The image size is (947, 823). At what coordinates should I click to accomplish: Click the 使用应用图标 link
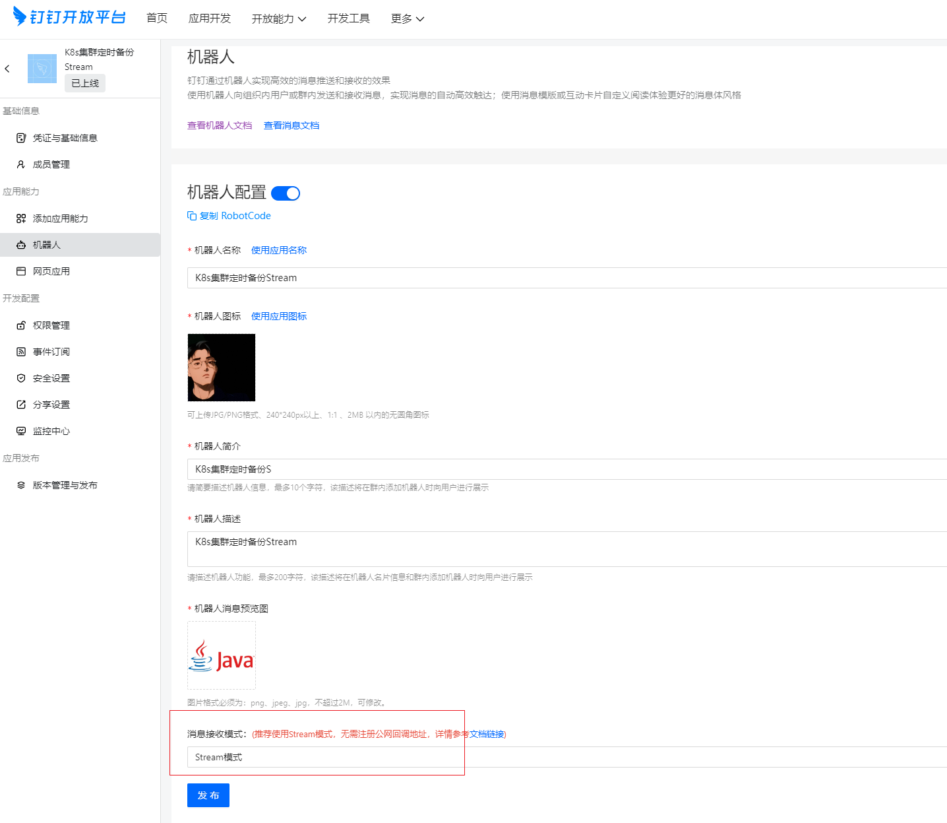click(279, 316)
